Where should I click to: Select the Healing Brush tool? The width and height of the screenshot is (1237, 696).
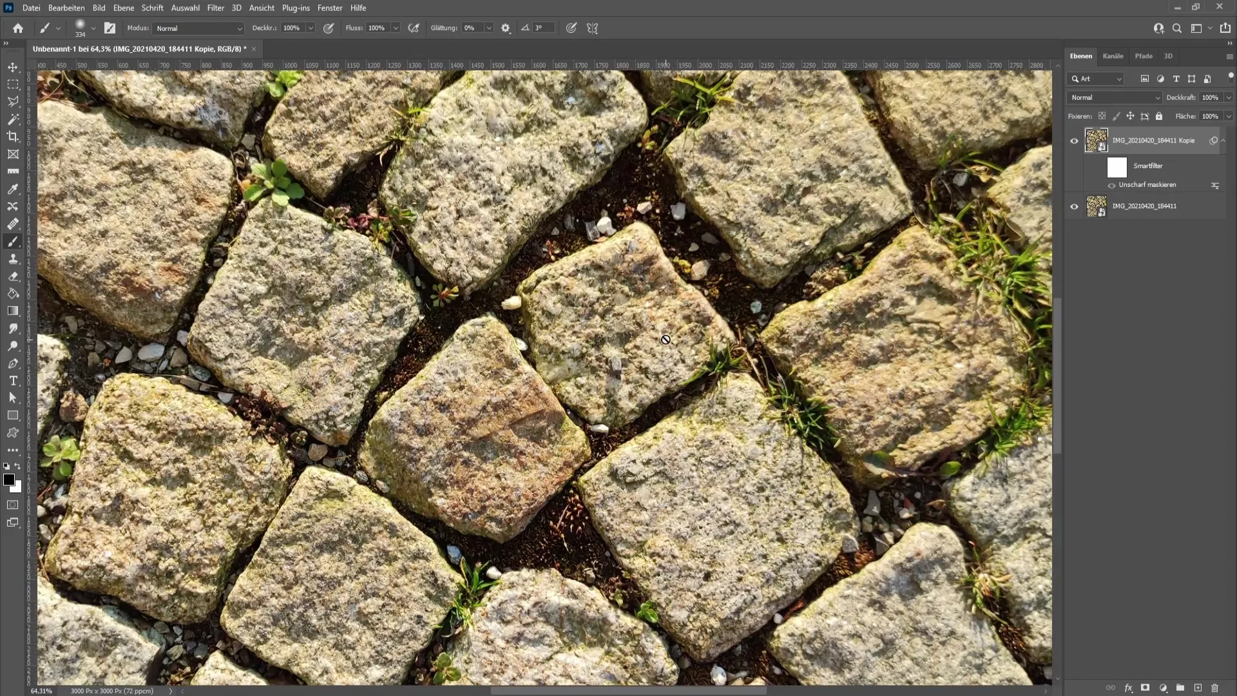point(13,222)
